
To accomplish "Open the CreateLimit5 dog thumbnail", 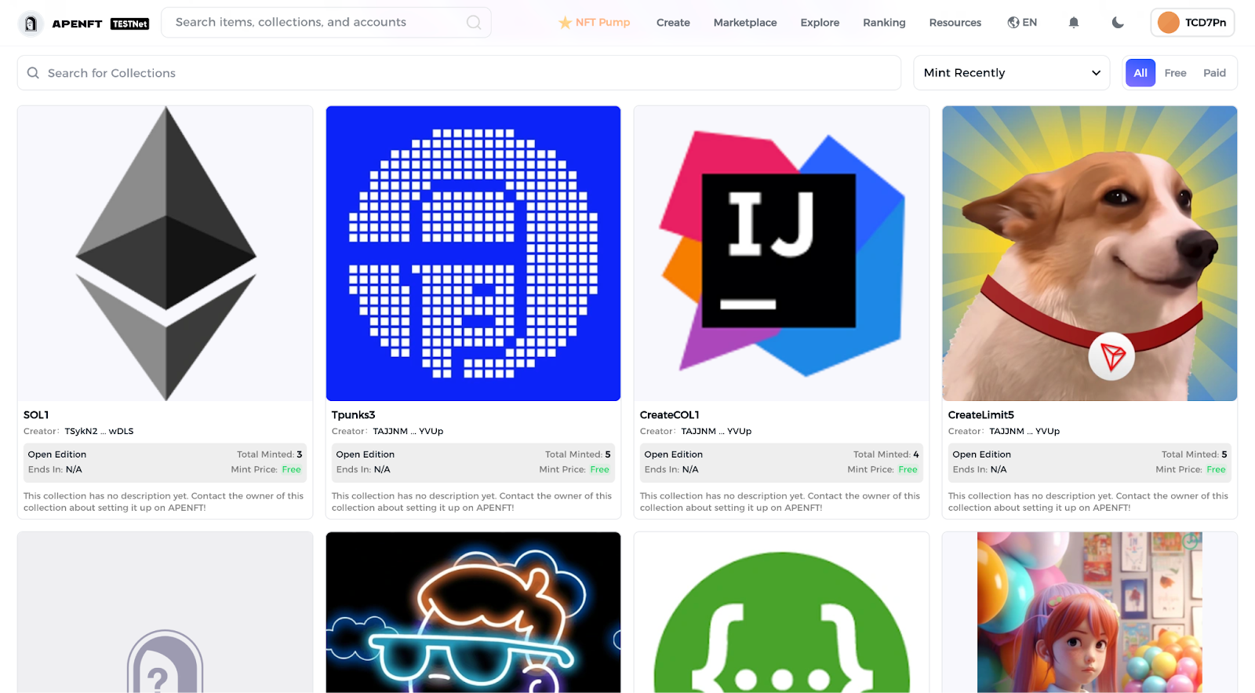I will point(1089,253).
